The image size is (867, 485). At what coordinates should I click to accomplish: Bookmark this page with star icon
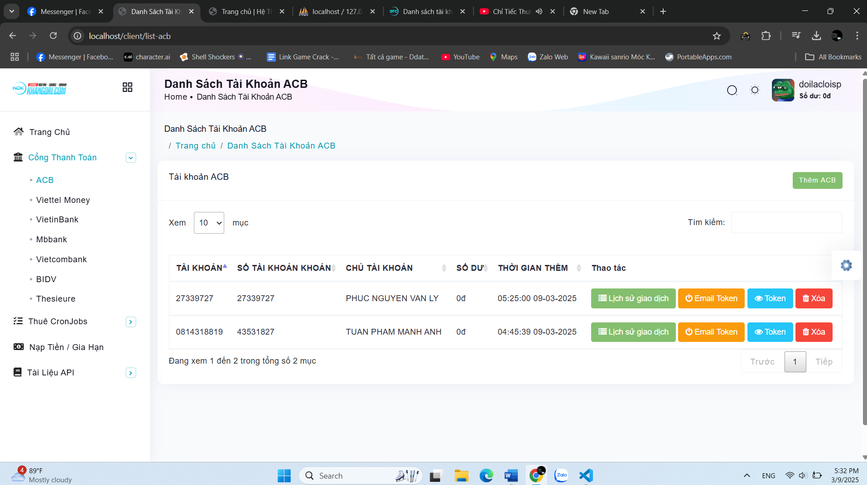click(717, 36)
